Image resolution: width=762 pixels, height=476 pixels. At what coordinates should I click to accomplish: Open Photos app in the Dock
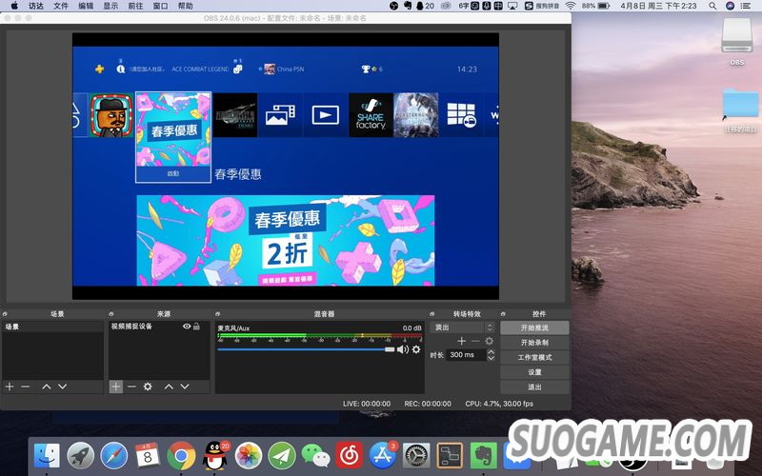tap(249, 456)
